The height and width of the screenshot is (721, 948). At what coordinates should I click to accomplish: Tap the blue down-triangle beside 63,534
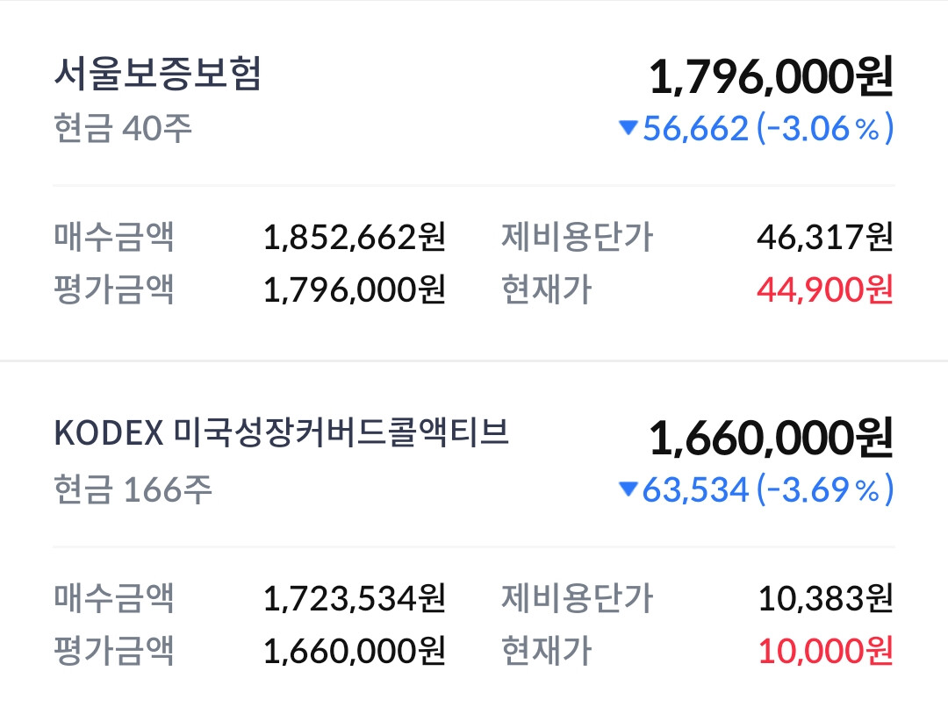(x=628, y=489)
